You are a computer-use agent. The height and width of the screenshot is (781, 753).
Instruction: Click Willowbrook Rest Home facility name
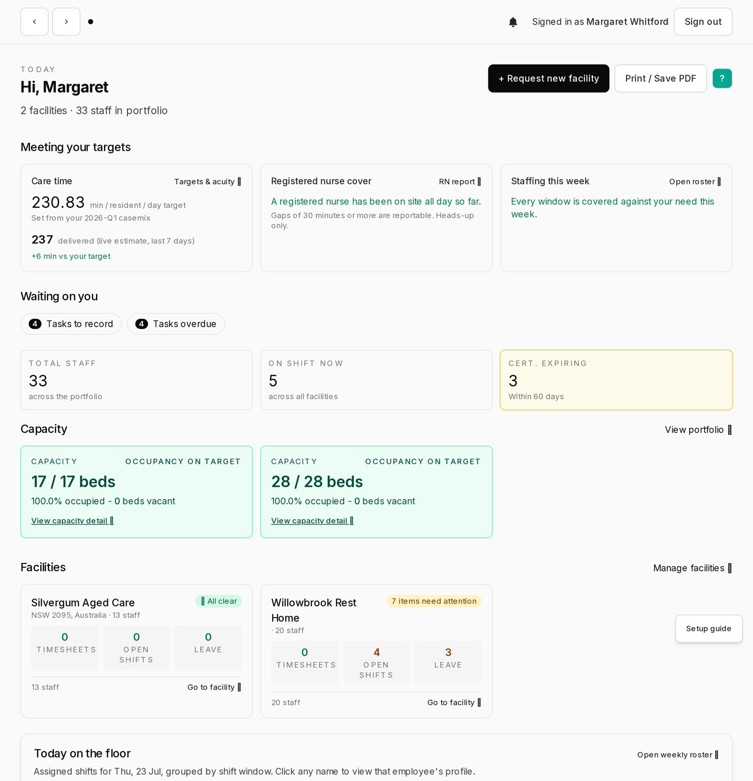click(314, 610)
